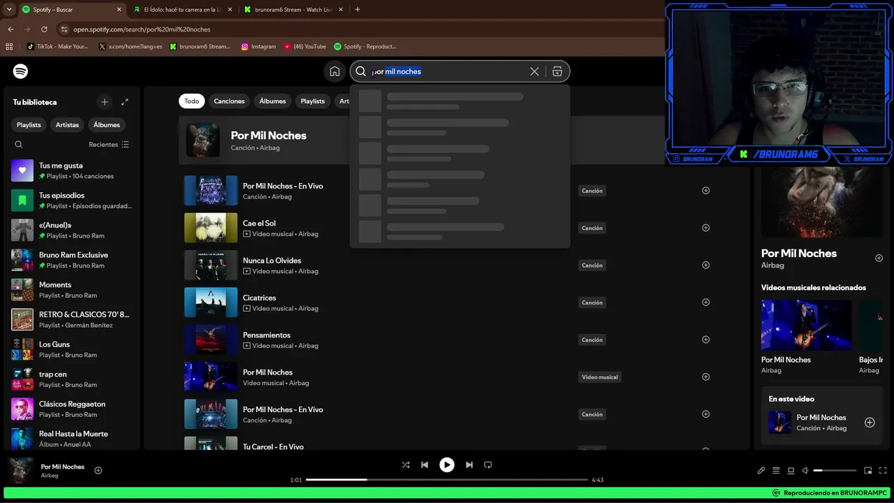Screen dimensions: 894x503
Task: Go to the Spotify home page icon
Action: coord(335,71)
